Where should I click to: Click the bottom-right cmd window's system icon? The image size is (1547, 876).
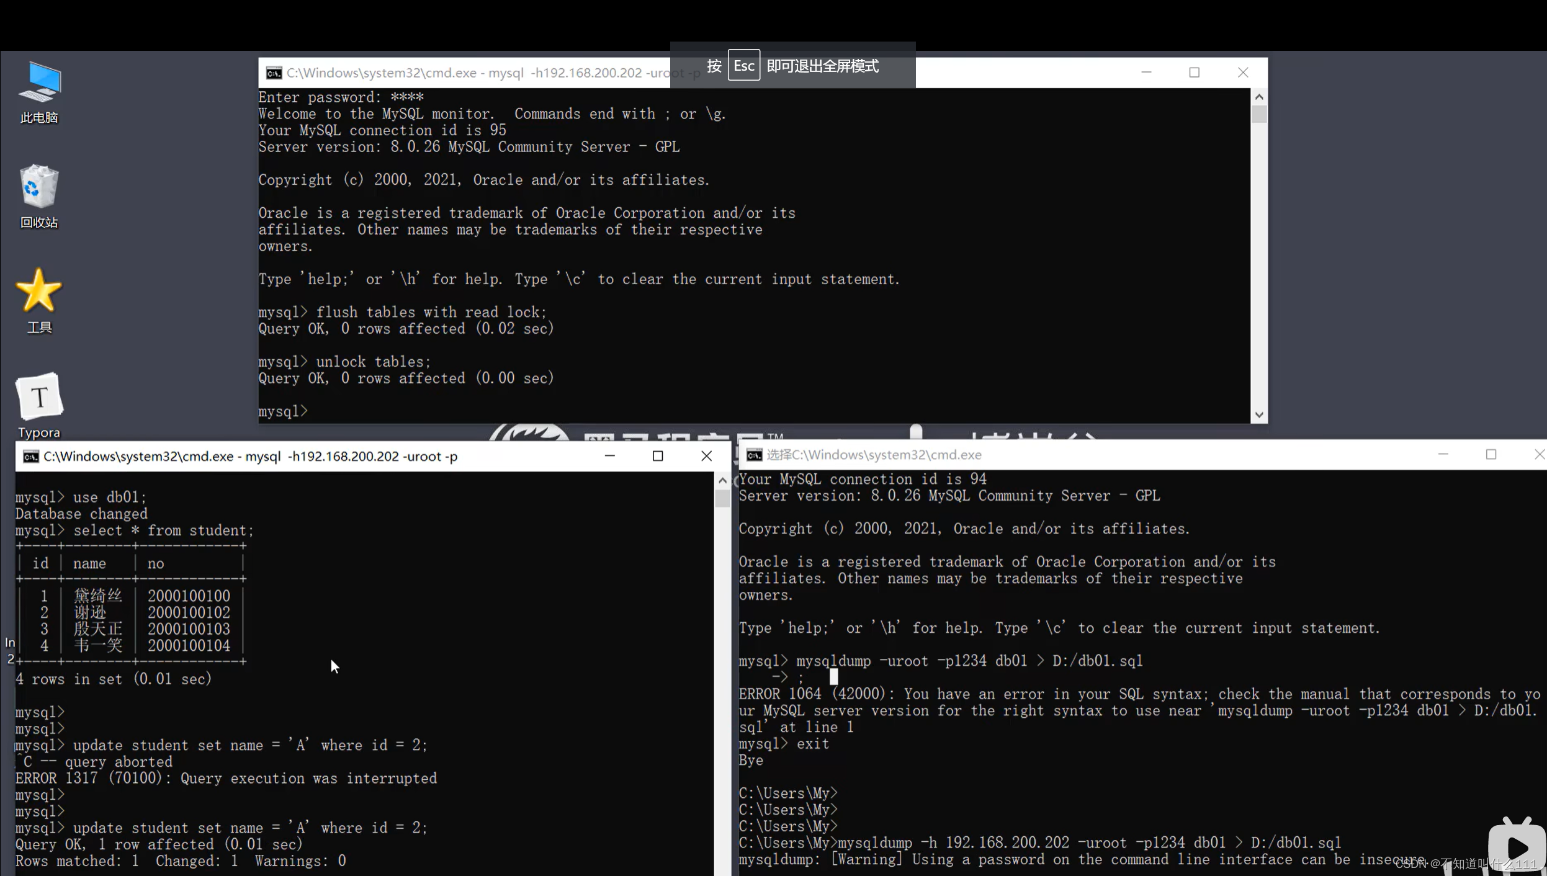[x=754, y=455]
